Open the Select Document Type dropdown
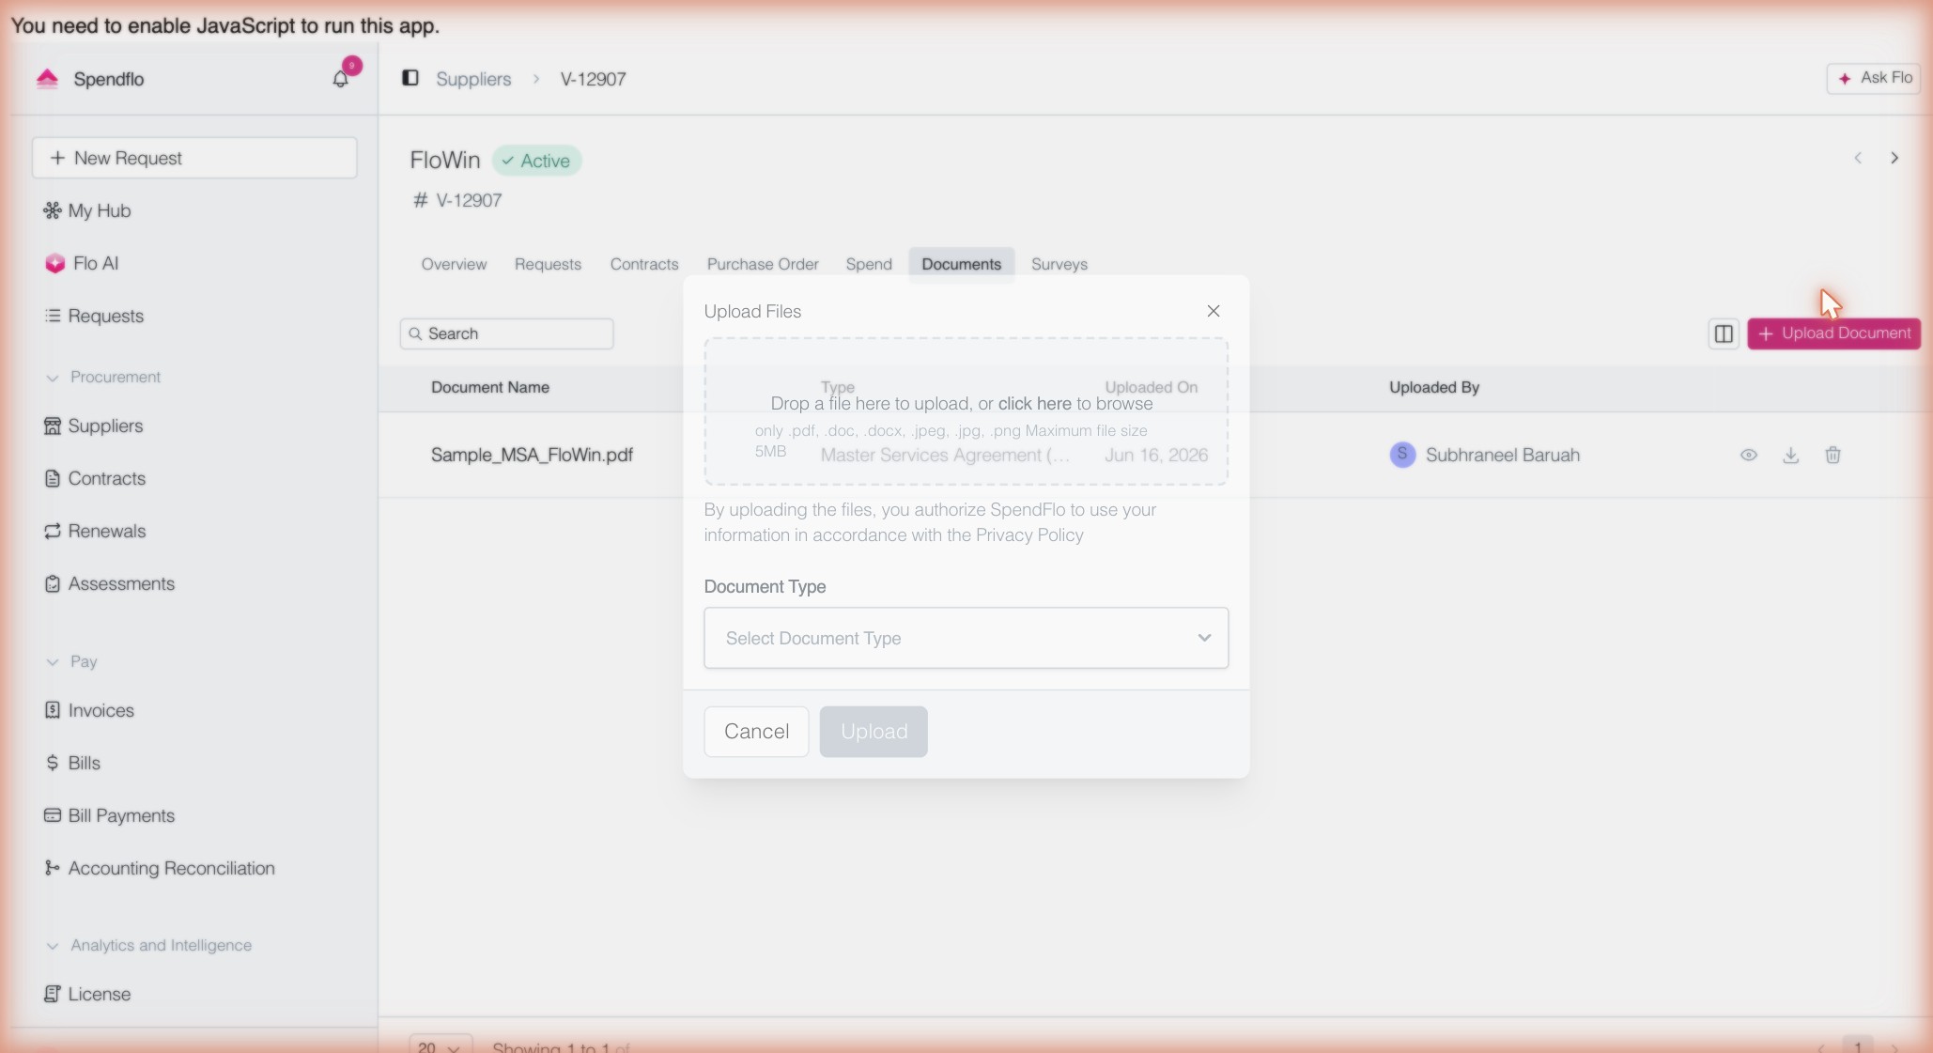The width and height of the screenshot is (1933, 1053). pos(966,638)
